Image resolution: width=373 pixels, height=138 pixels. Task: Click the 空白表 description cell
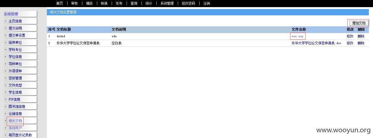116,43
